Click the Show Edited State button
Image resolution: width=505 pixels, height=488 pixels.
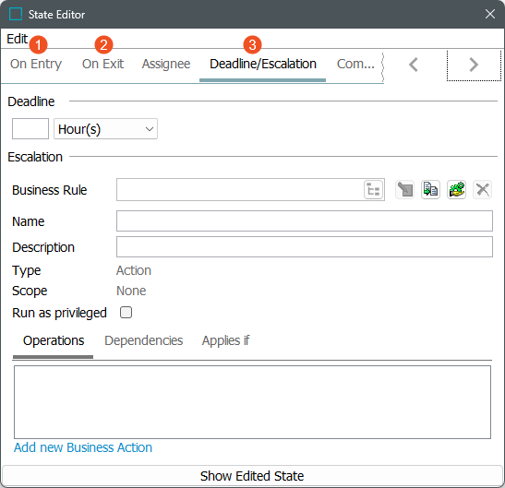tap(252, 476)
